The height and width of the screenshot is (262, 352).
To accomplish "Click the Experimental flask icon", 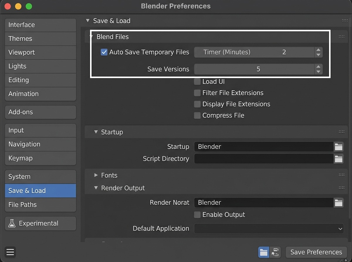I will tap(12, 223).
